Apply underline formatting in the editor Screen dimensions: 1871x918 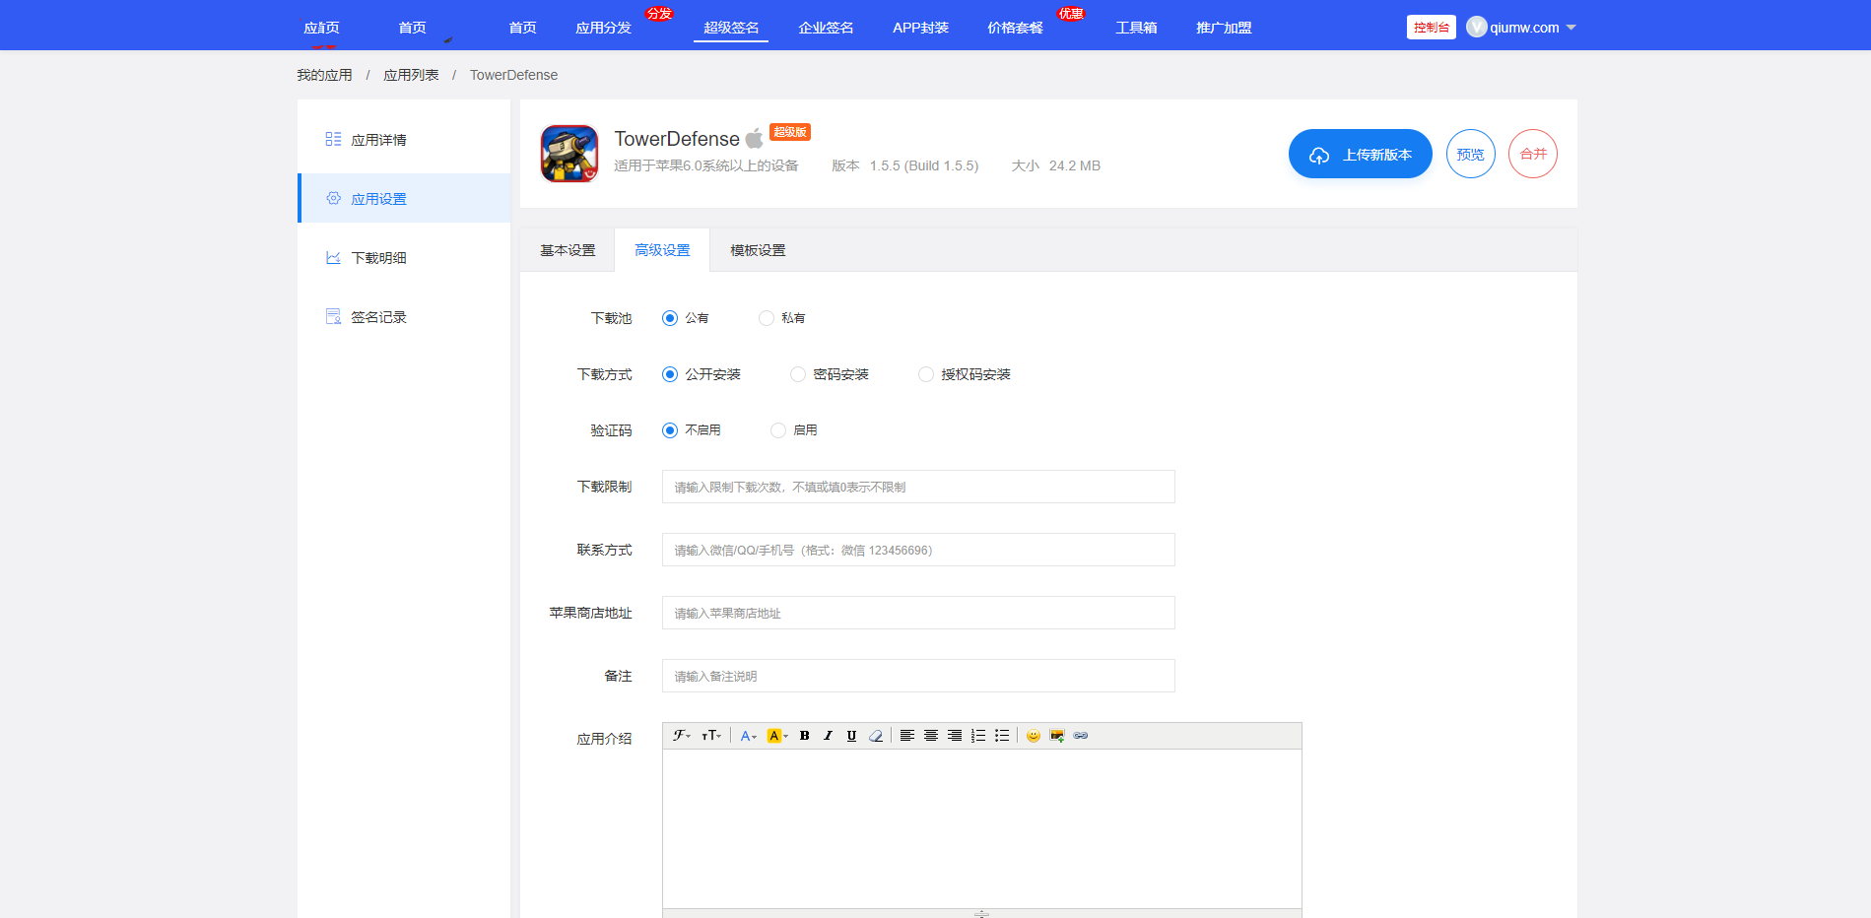click(x=851, y=736)
